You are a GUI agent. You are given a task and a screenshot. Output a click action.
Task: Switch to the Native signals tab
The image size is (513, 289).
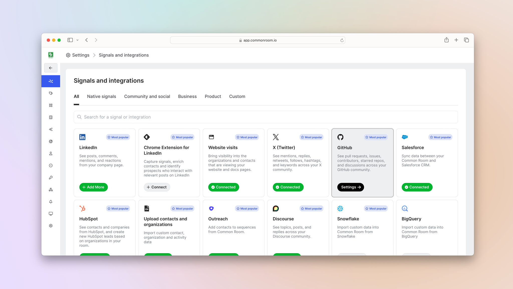coord(101,97)
